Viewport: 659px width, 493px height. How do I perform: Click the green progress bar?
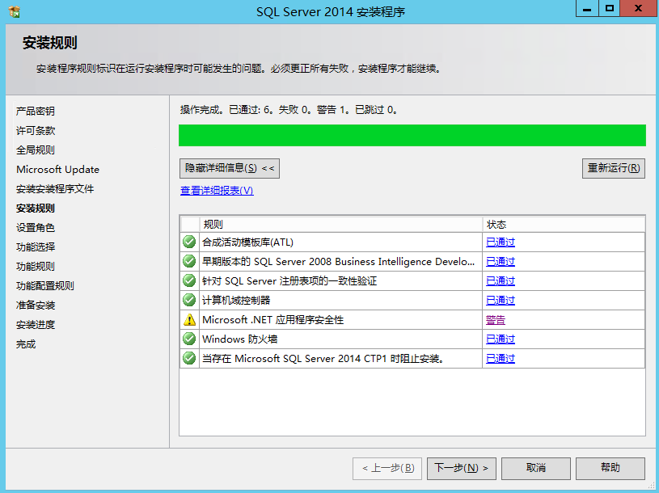tap(412, 135)
